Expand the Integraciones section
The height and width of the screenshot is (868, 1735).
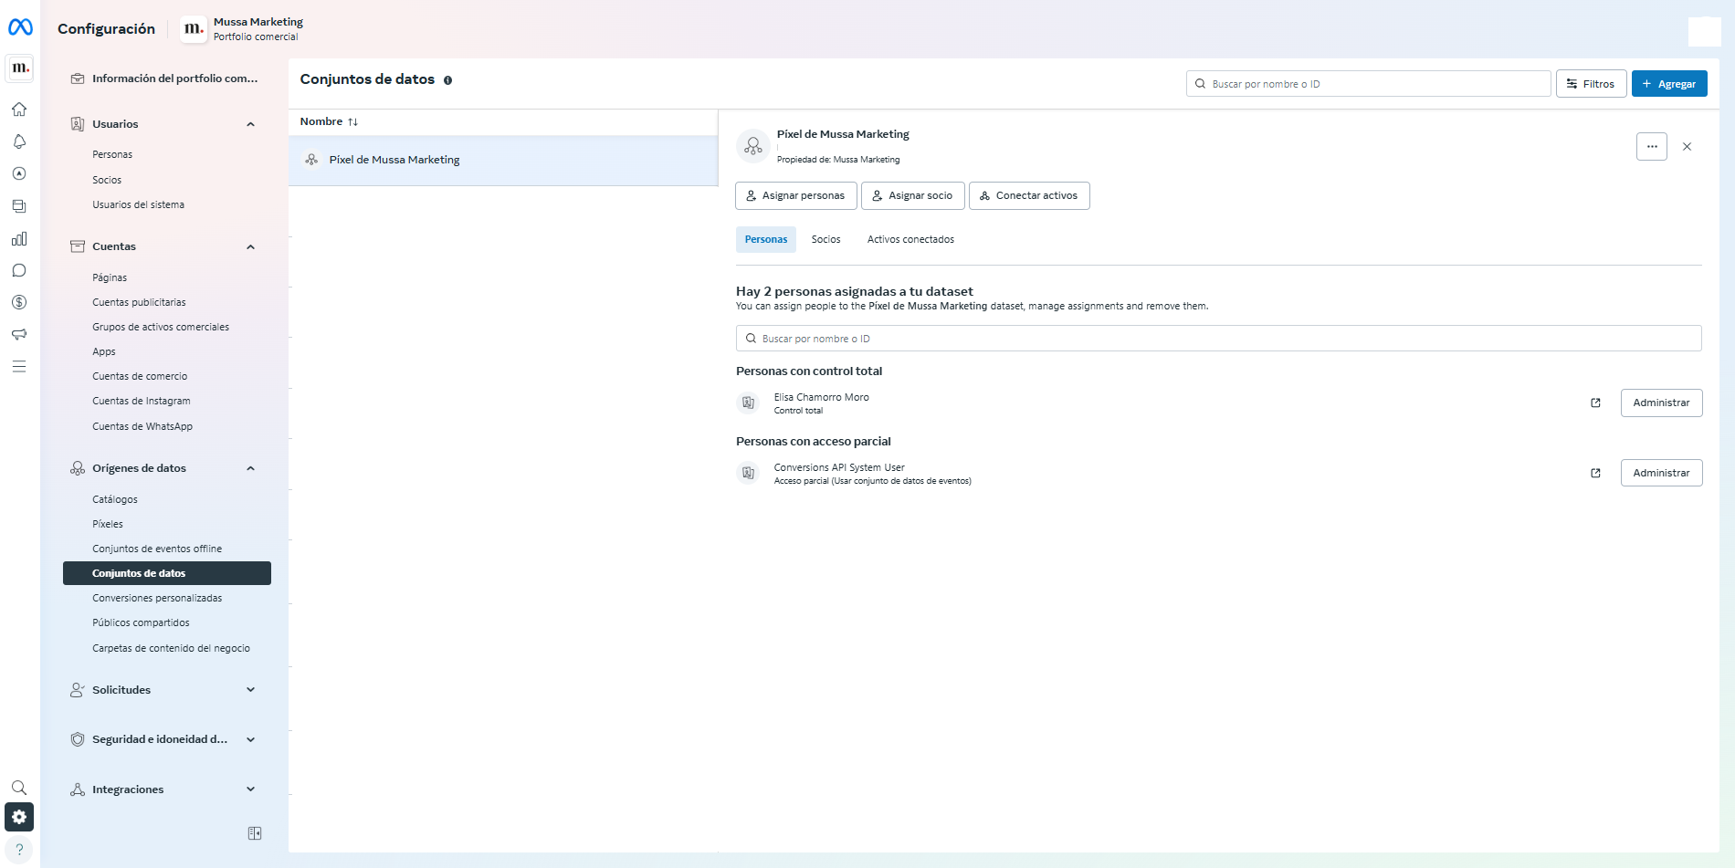point(251,790)
